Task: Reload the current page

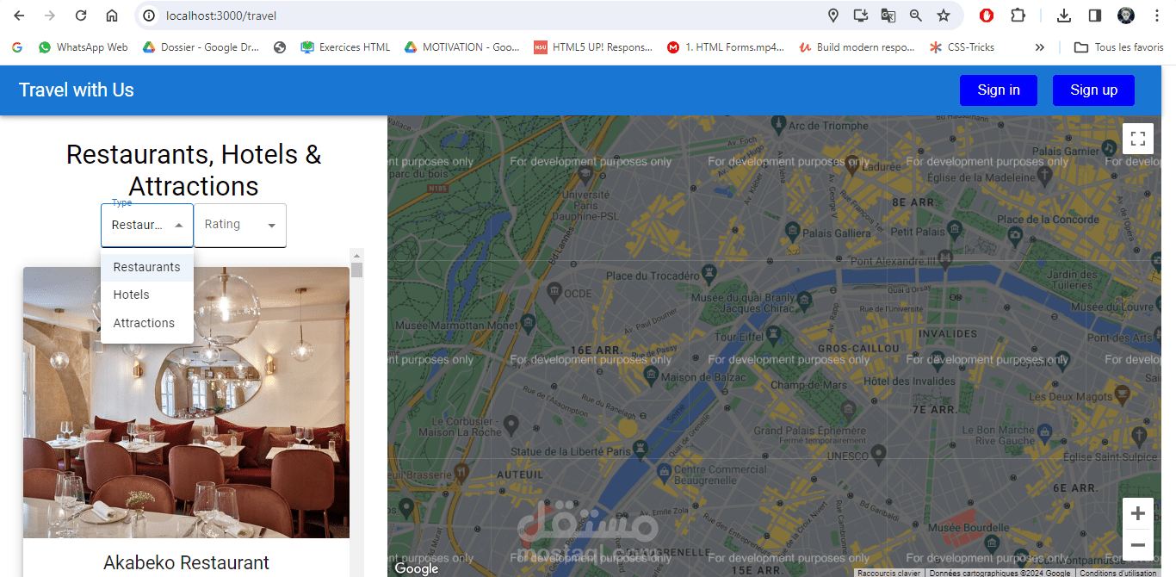Action: tap(81, 16)
